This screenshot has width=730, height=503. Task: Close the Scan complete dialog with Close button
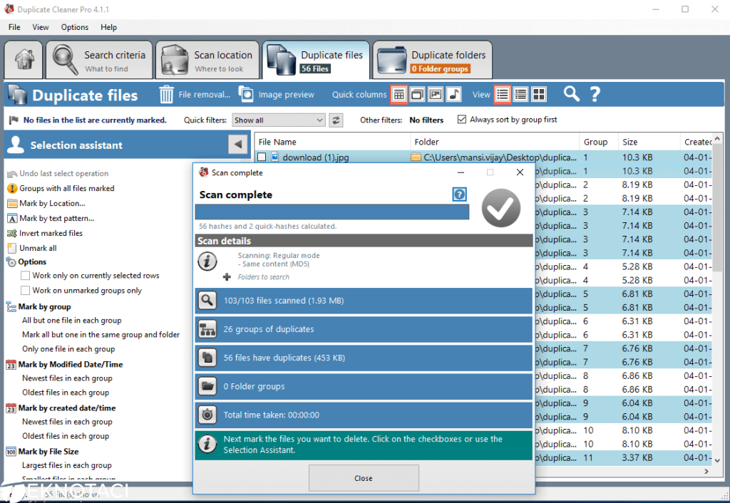(x=364, y=478)
